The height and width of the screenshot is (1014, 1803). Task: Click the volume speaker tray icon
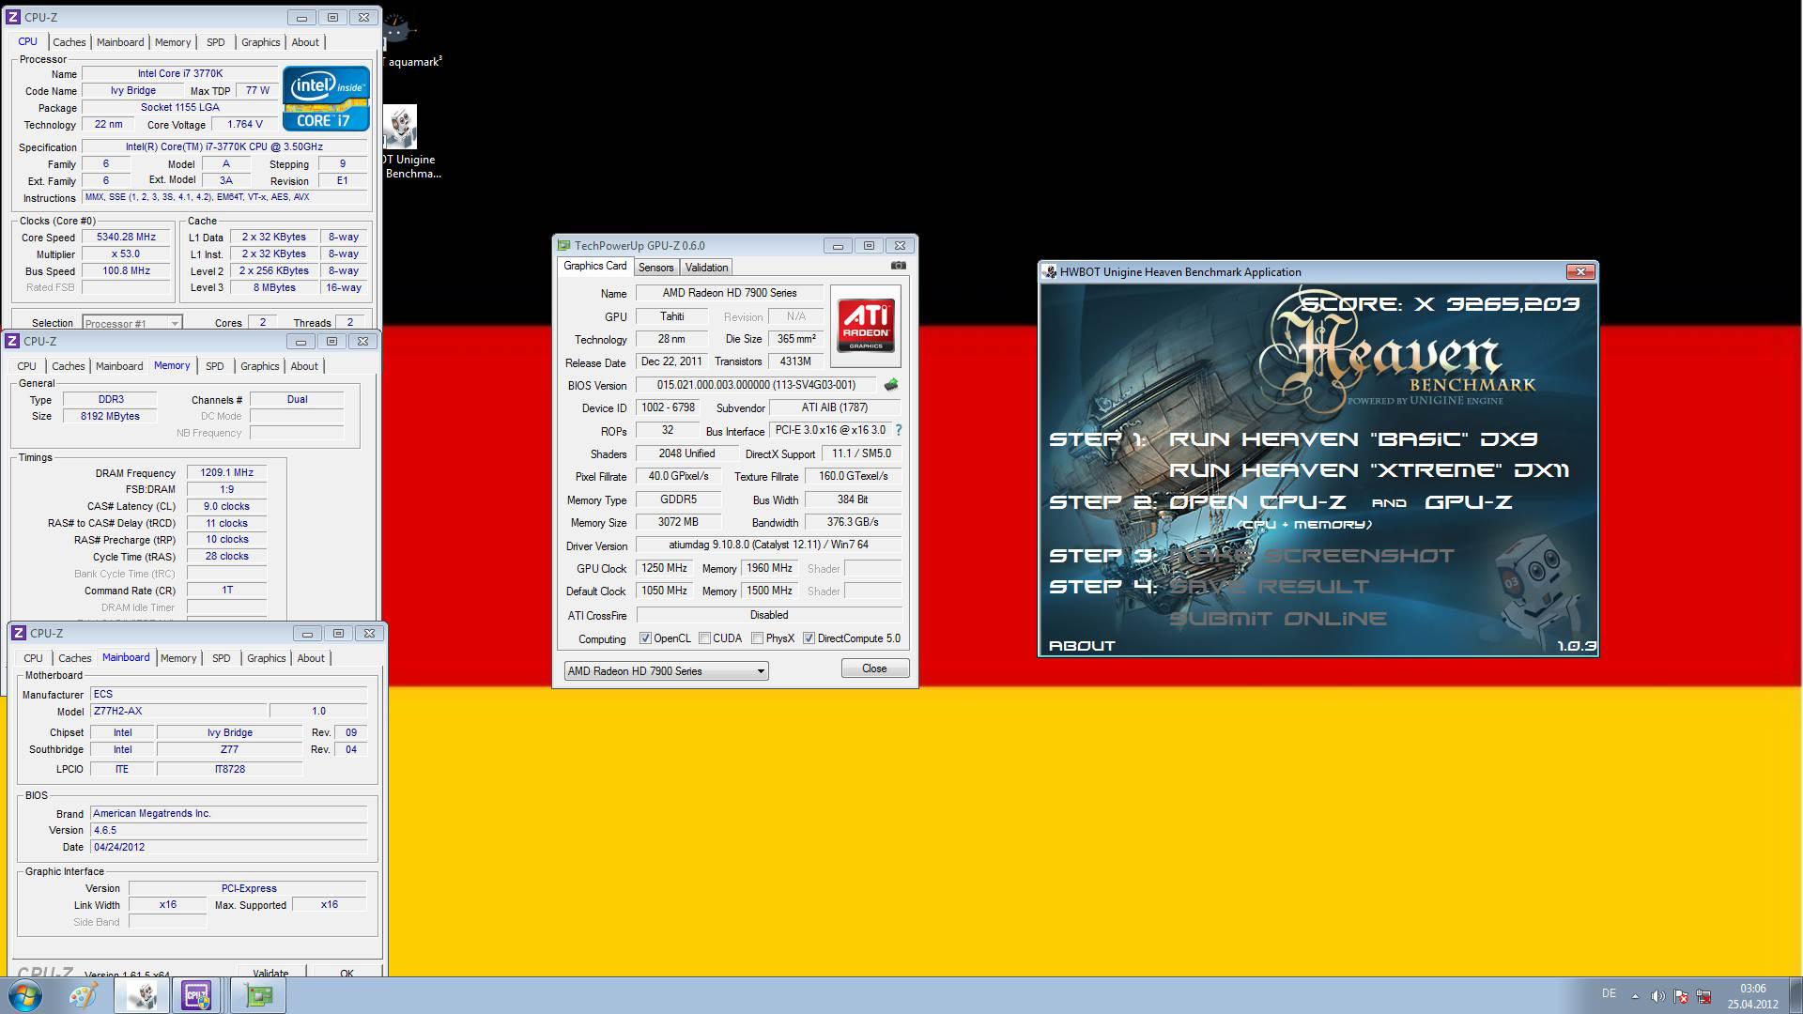pyautogui.click(x=1657, y=996)
